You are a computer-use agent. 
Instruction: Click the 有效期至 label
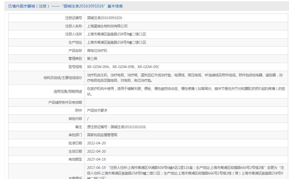(75, 159)
